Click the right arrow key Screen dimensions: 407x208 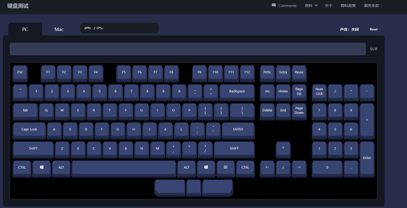(299, 167)
